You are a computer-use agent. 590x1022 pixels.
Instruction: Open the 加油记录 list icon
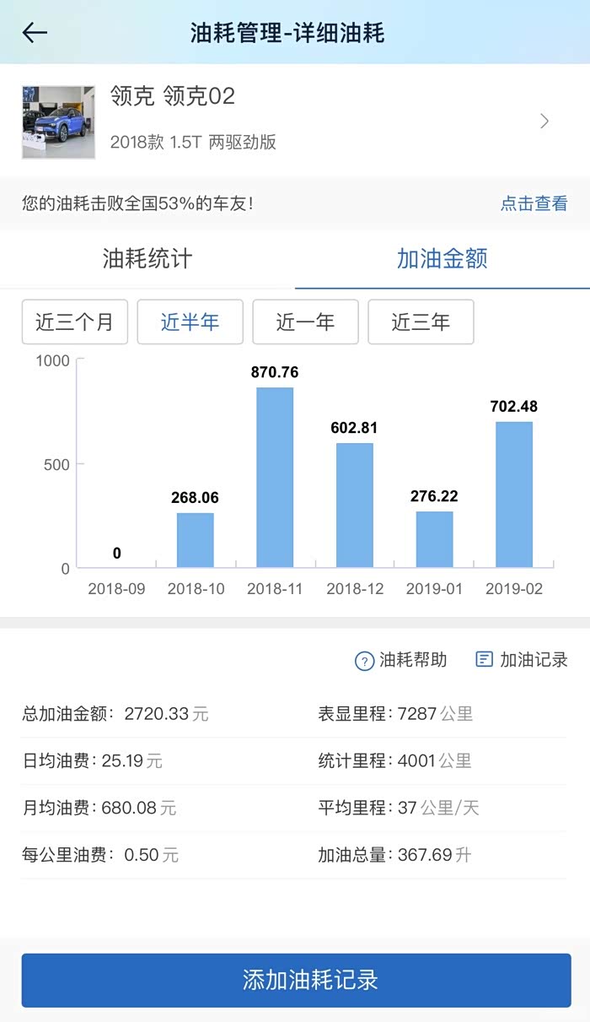tap(484, 659)
